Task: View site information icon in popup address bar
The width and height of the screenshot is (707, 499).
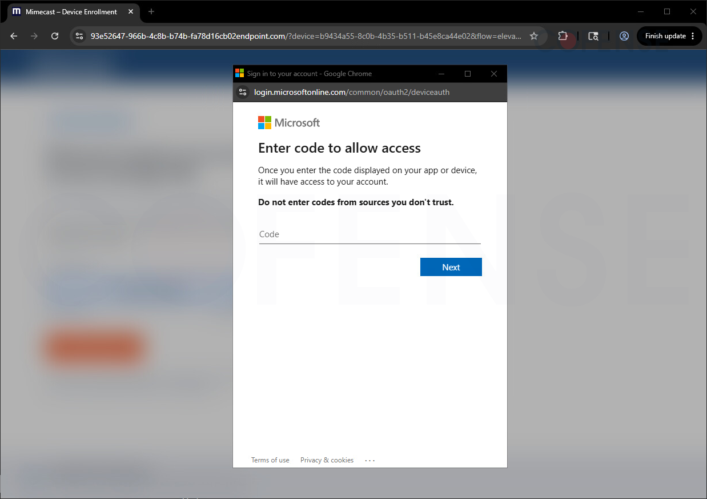Action: tap(243, 92)
